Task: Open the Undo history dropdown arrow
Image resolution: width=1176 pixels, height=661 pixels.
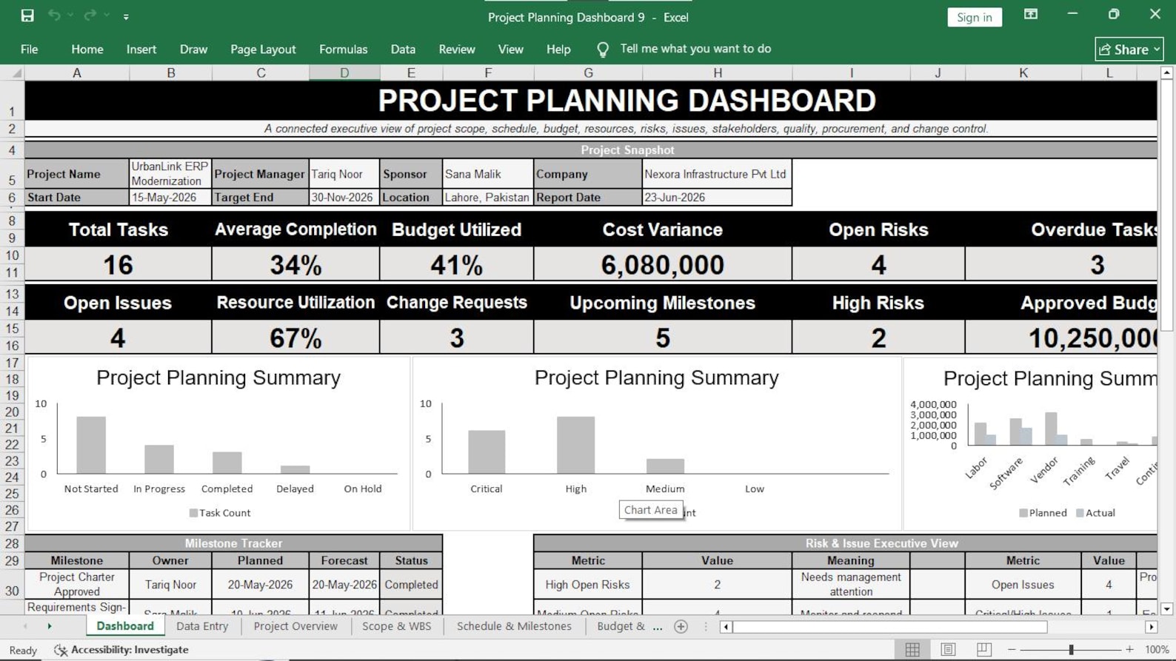Action: pos(70,16)
